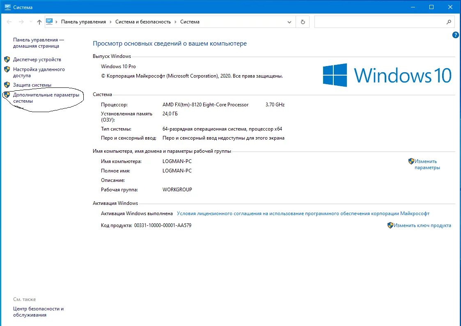The image size is (461, 326).
Task: Click the System window title icon
Action: click(x=8, y=7)
